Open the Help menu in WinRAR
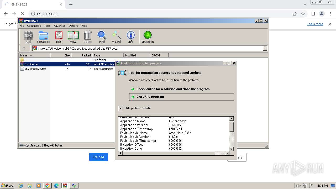336x189 pixels. click(84, 26)
